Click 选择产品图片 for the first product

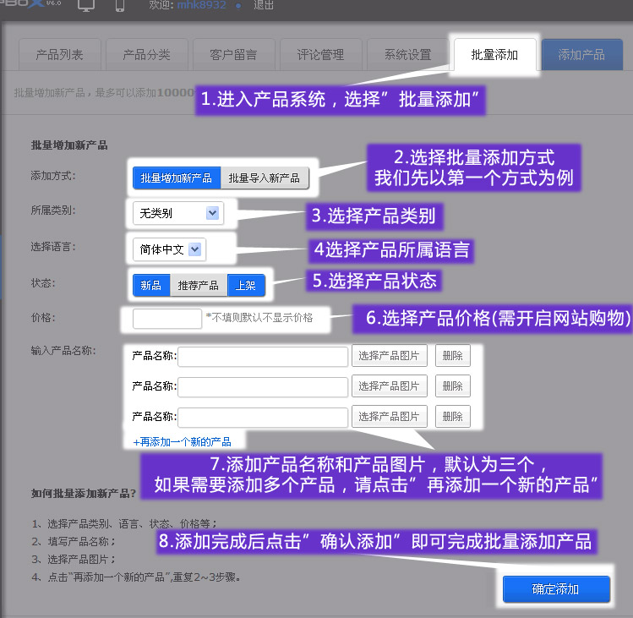pos(389,356)
